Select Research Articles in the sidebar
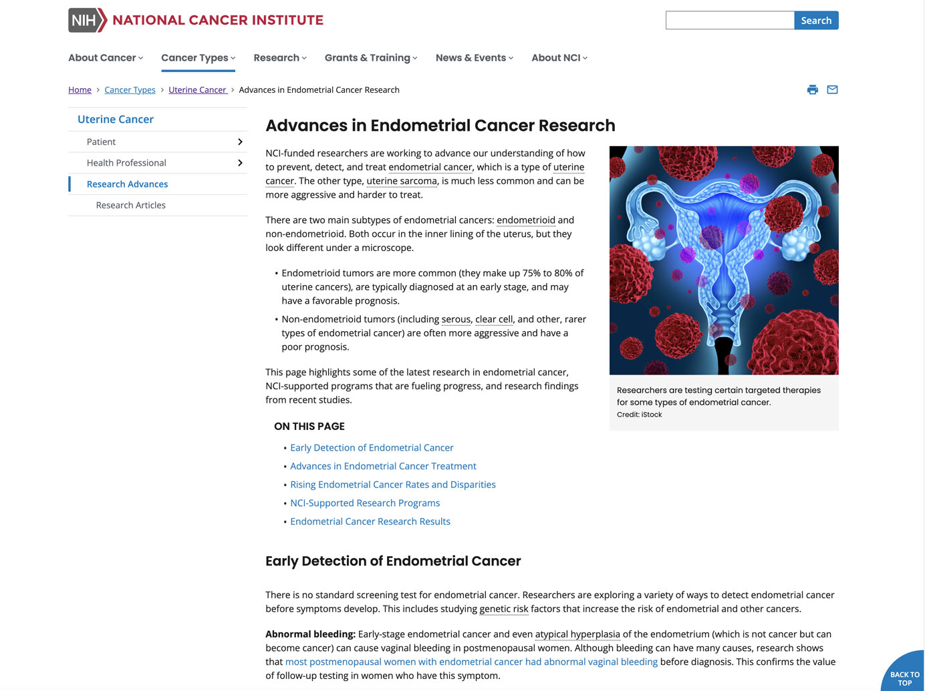 click(130, 205)
